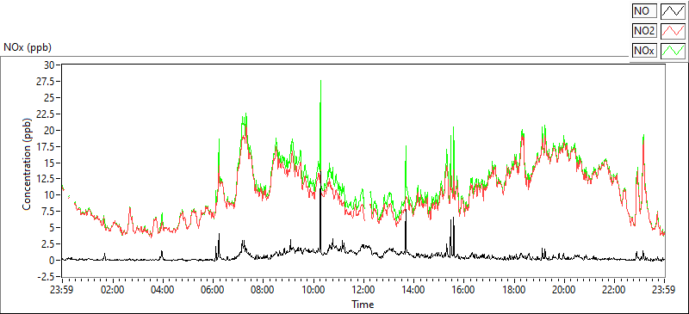The image size is (689, 314).
Task: Click the 04:00 time axis label
Action: pos(163,290)
